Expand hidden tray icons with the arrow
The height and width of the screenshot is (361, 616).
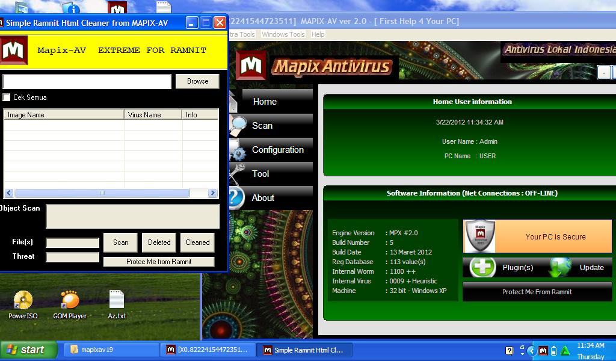pyautogui.click(x=532, y=350)
